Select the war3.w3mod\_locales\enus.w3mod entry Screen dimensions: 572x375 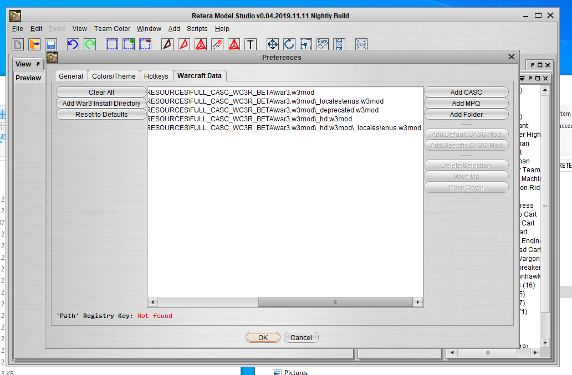coord(285,101)
